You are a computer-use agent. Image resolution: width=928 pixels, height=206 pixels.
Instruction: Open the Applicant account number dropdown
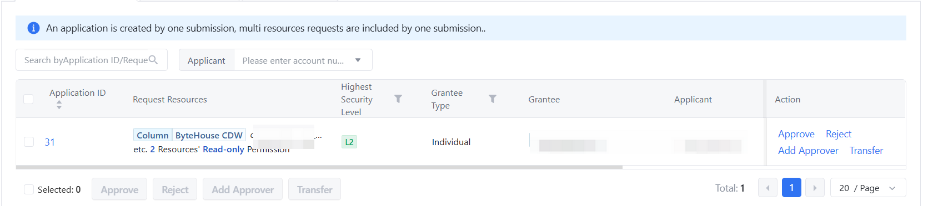click(x=303, y=60)
